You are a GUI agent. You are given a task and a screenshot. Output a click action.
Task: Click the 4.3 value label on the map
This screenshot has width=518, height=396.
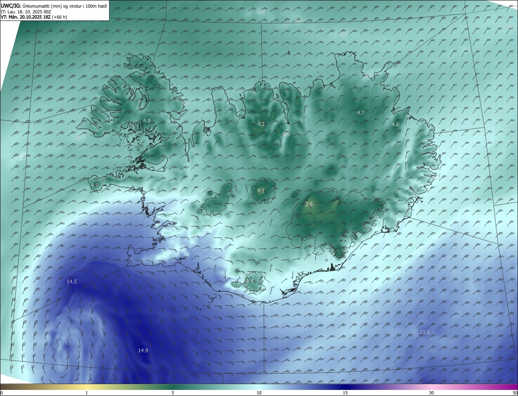coord(261,124)
